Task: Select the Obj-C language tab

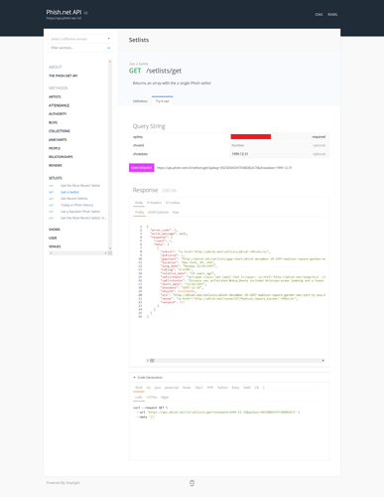Action: point(198,388)
